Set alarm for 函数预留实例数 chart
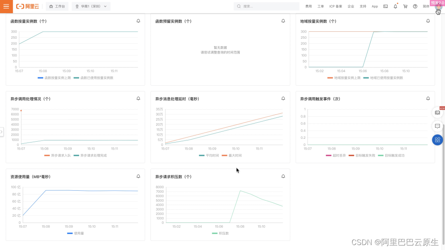Viewport: 445px width, 250px height. tap(283, 21)
